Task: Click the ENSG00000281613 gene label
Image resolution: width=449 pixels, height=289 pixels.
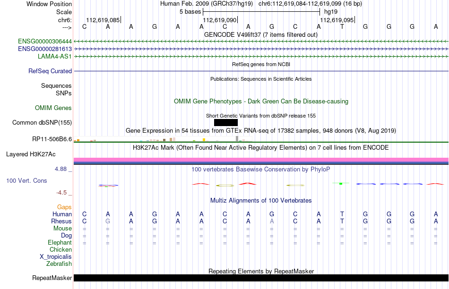Action: click(x=45, y=49)
